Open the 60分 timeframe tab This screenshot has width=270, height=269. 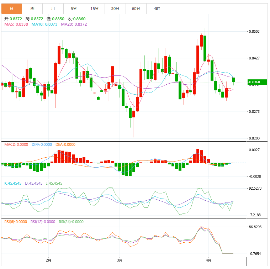pyautogui.click(x=136, y=9)
